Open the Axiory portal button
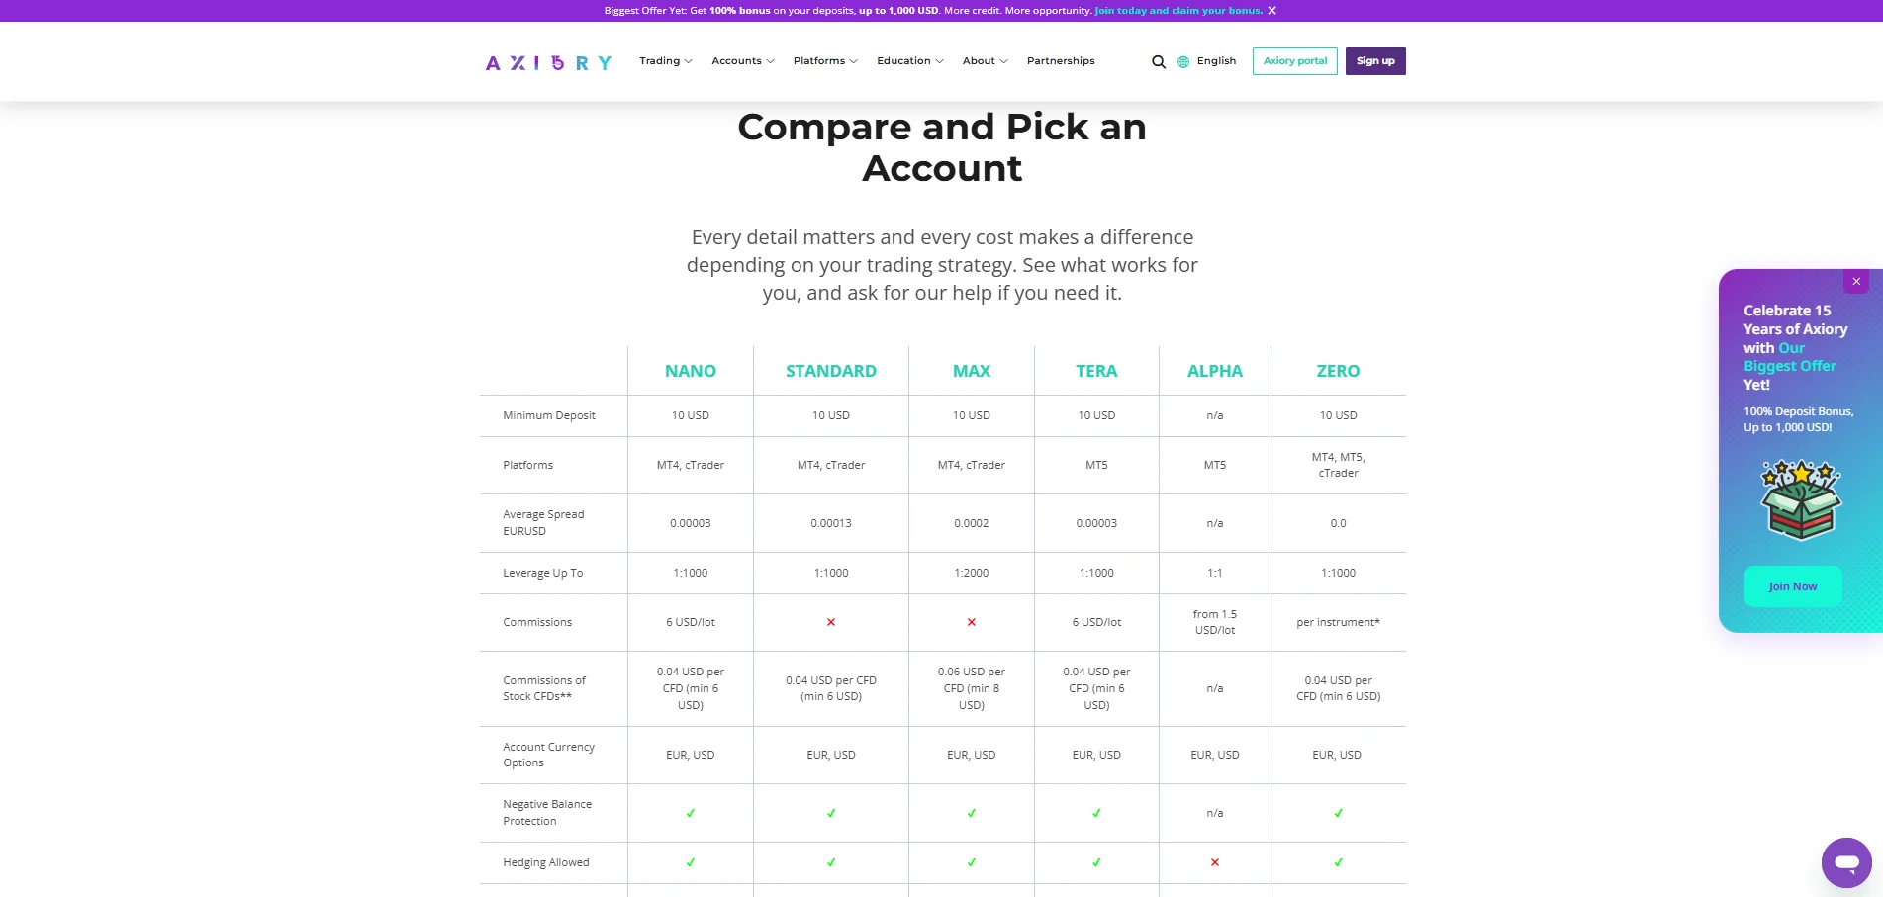The width and height of the screenshot is (1883, 897). (x=1295, y=61)
